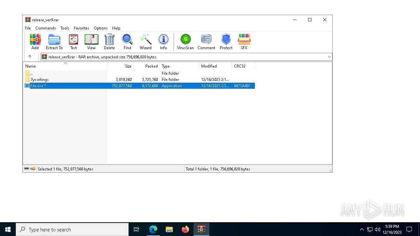Viewport: 420px width, 236px height.
Task: Open the Favorites menu
Action: (x=81, y=28)
